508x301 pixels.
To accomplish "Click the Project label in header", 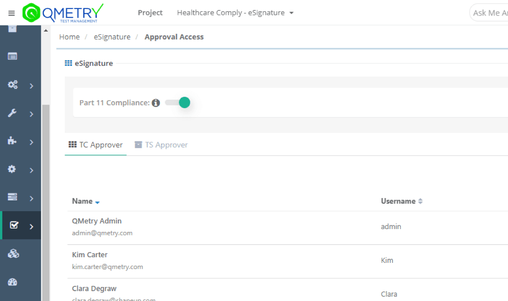I will pyautogui.click(x=150, y=13).
